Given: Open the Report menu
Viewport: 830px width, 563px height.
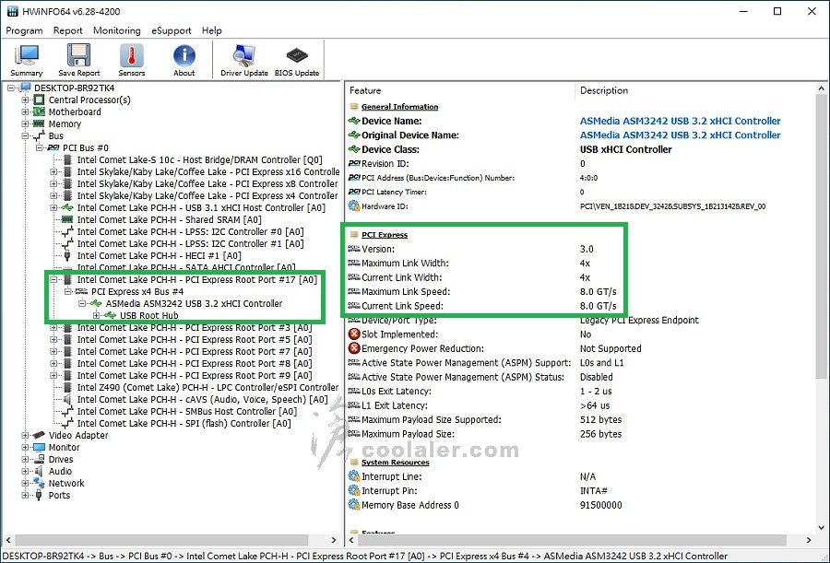Looking at the screenshot, I should [x=67, y=30].
